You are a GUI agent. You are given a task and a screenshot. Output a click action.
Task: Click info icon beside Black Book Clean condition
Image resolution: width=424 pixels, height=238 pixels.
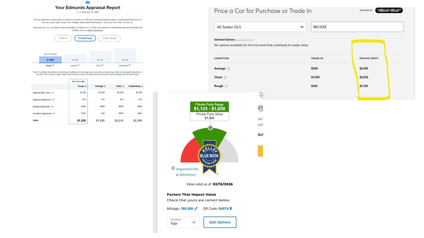(226, 77)
